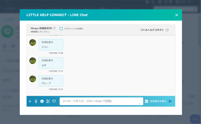Open the plus add menu icon
This screenshot has width=201, height=124.
coord(30,101)
